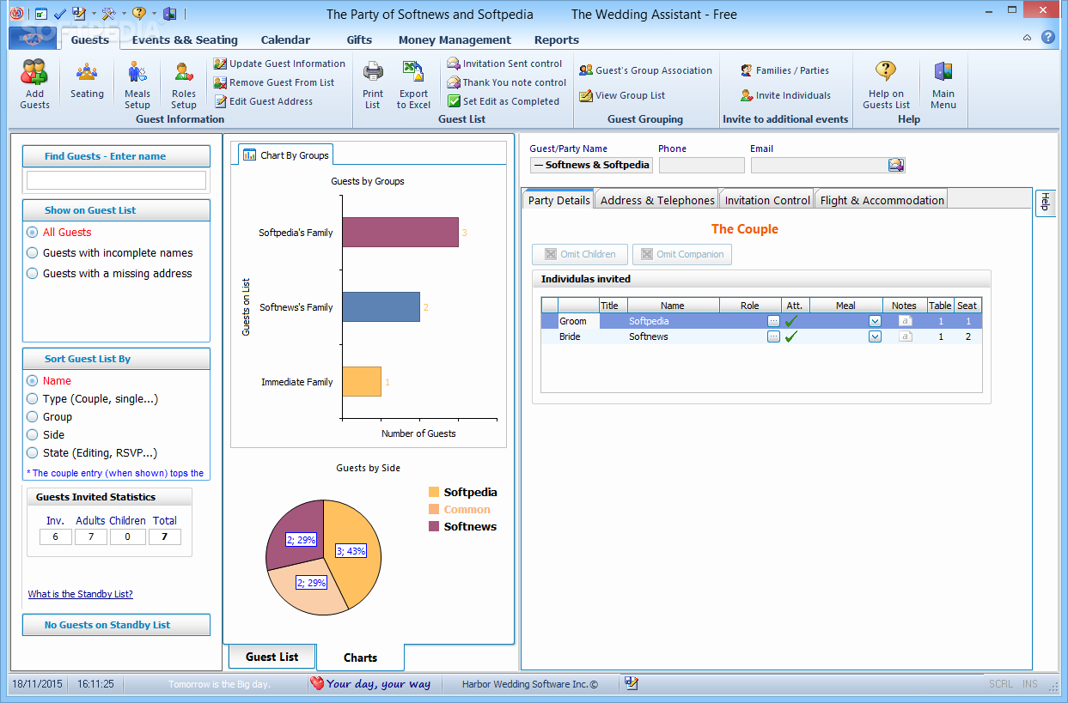This screenshot has width=1068, height=703.
Task: Open Thank You note control
Action: point(507,82)
